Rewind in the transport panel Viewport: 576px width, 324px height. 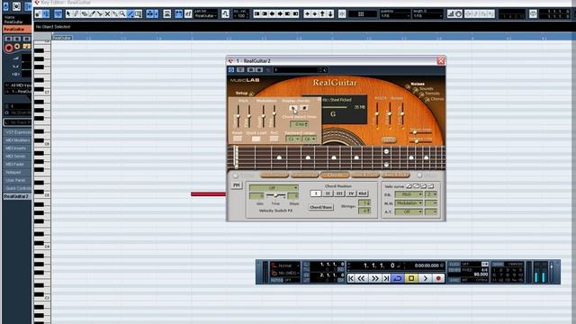361,278
